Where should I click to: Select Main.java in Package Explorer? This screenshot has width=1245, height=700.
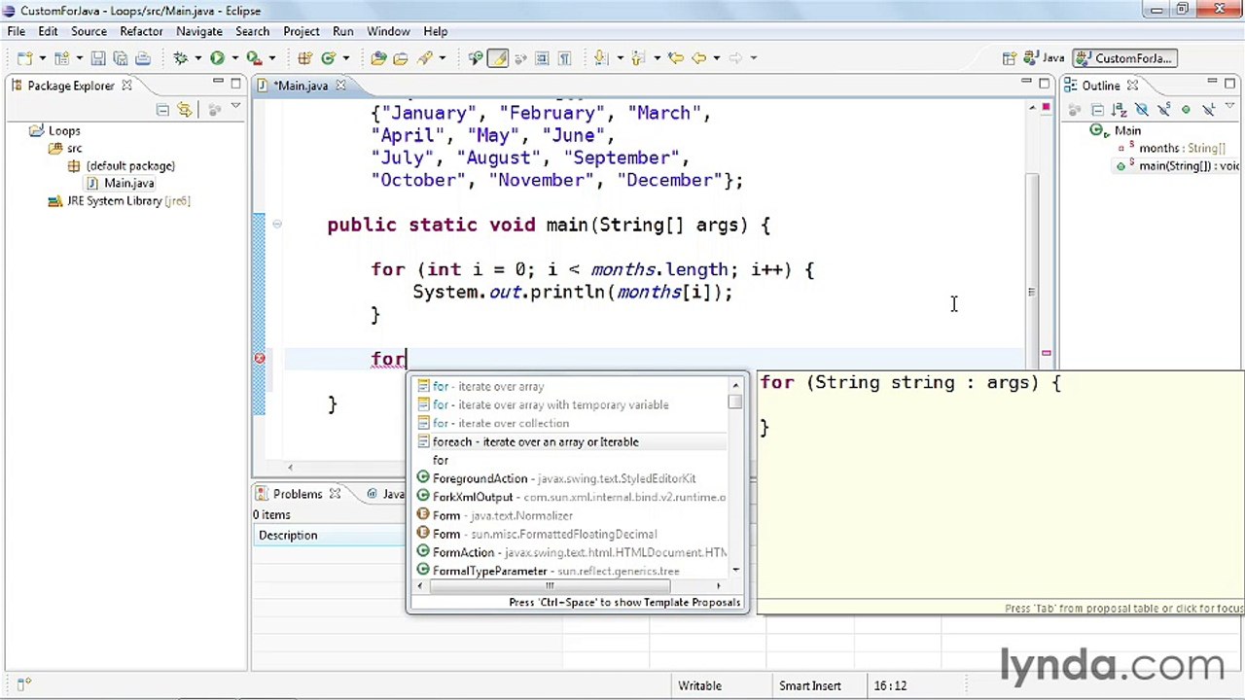pos(120,183)
